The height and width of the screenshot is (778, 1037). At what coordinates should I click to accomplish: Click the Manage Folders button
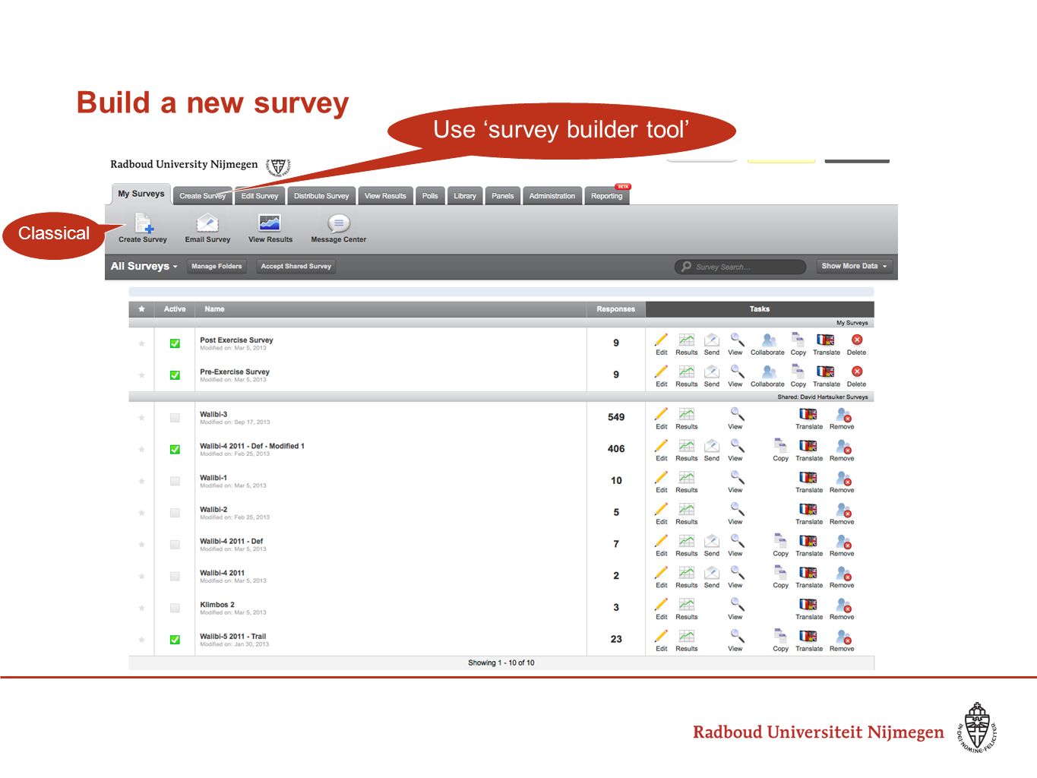[217, 266]
